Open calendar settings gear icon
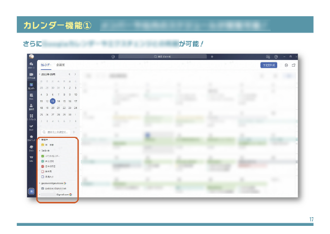Viewport: 330px width, 234px height. tap(286, 65)
